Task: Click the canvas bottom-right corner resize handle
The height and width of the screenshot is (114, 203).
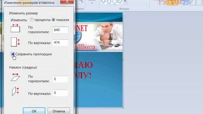Action: [x=123, y=108]
